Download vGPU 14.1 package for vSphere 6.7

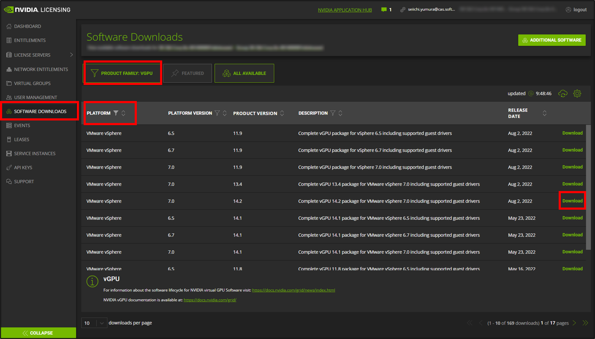pyautogui.click(x=573, y=235)
